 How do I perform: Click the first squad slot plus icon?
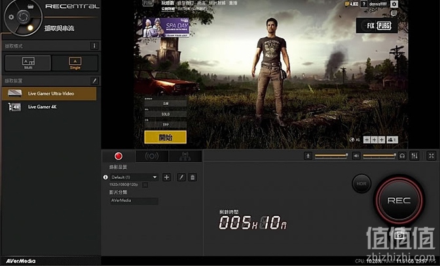pyautogui.click(x=367, y=140)
